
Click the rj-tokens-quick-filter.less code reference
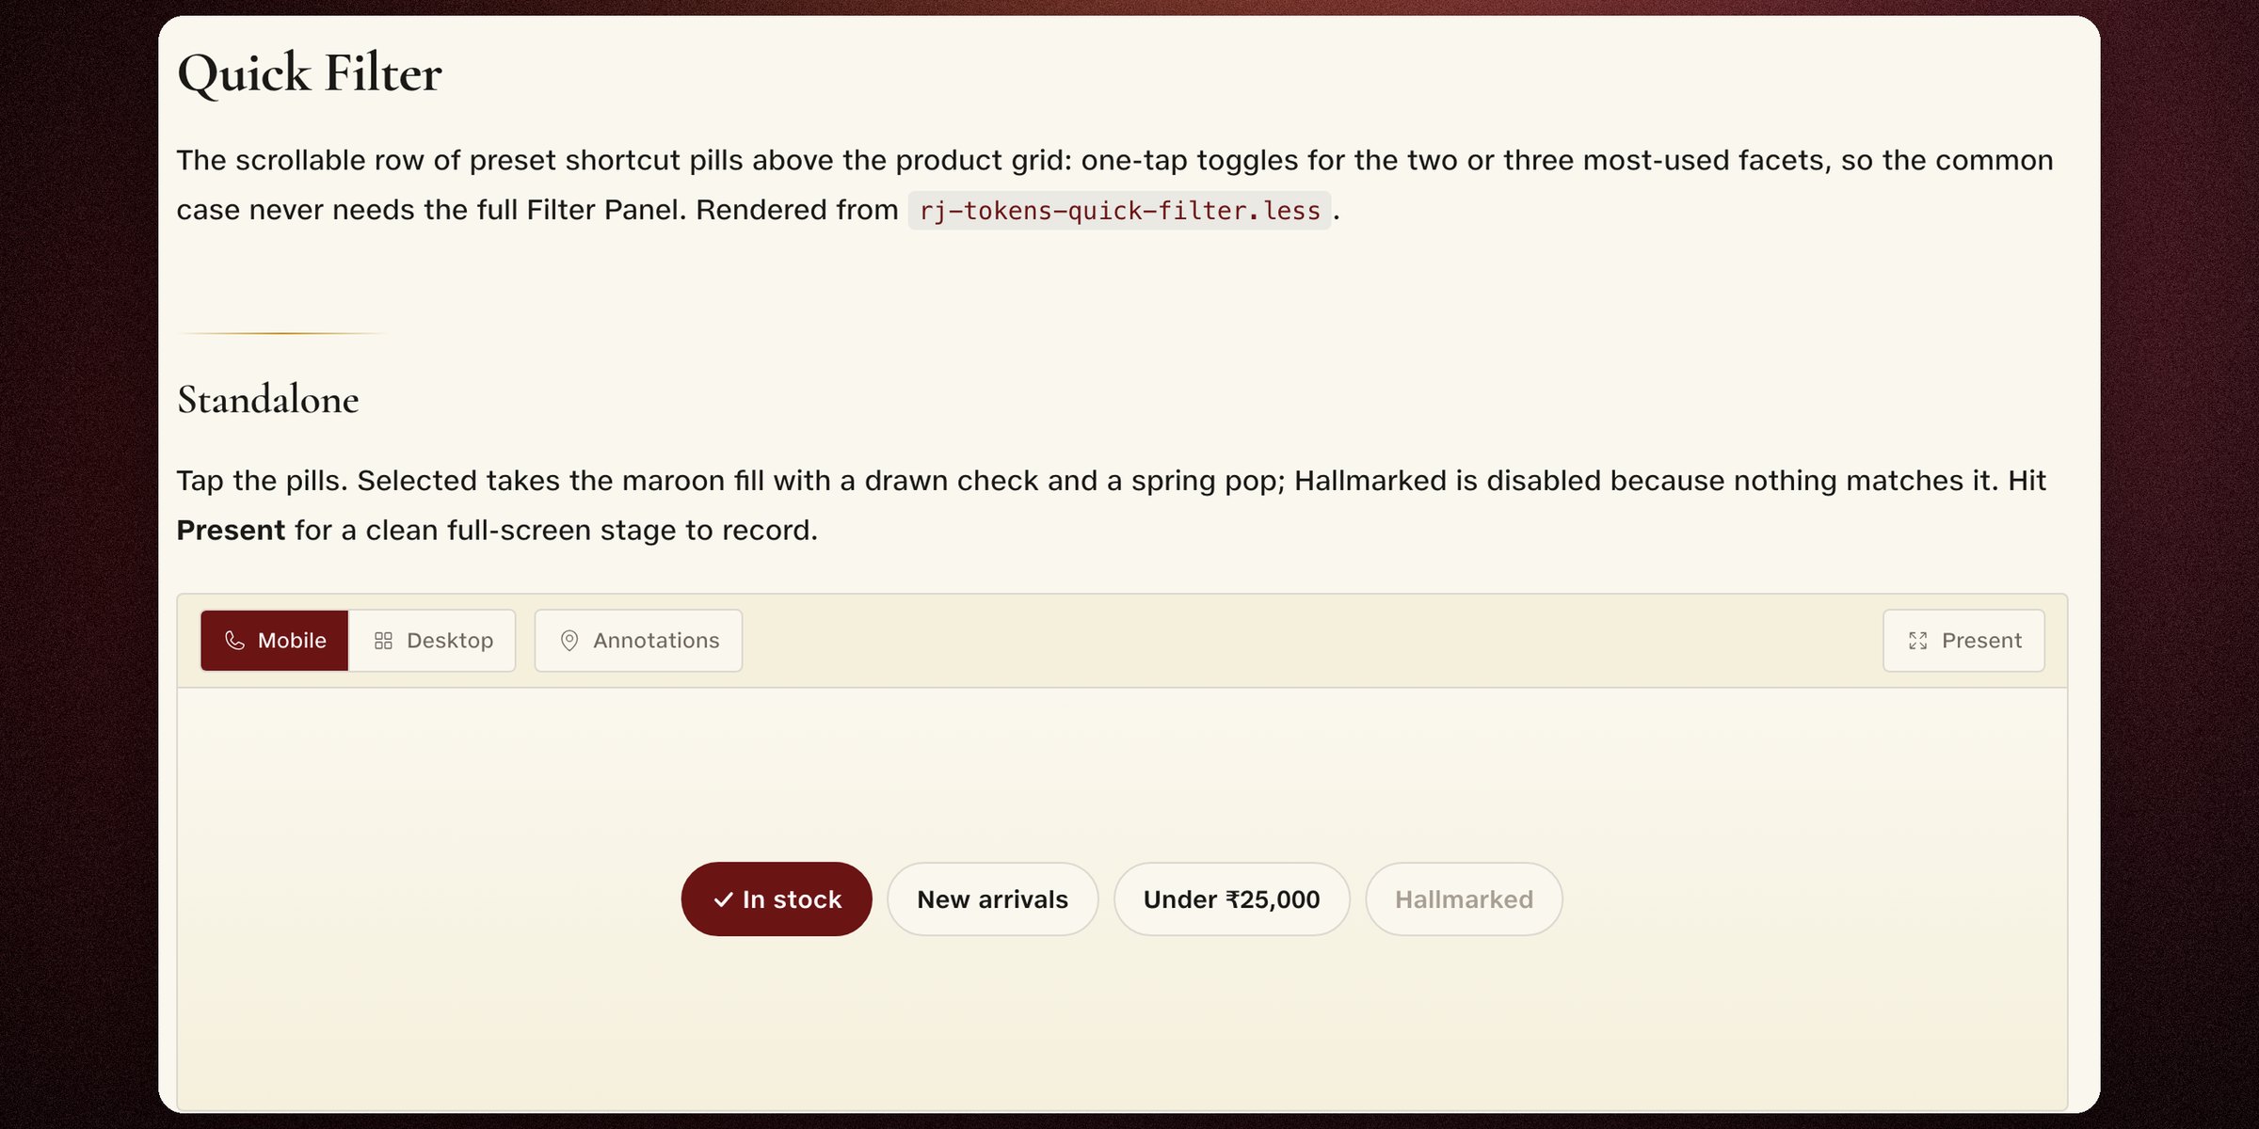(1119, 210)
